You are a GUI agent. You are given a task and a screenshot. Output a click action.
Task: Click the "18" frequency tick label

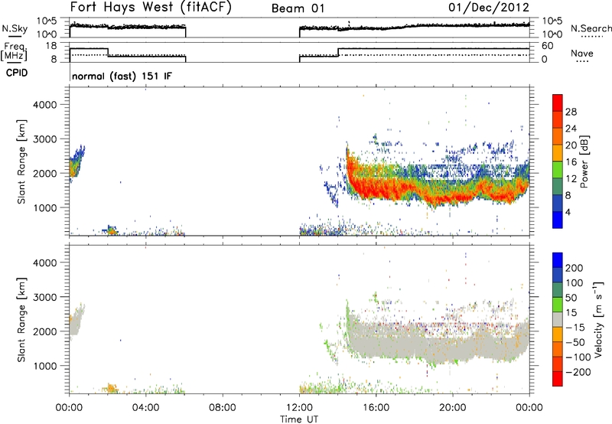(51, 46)
